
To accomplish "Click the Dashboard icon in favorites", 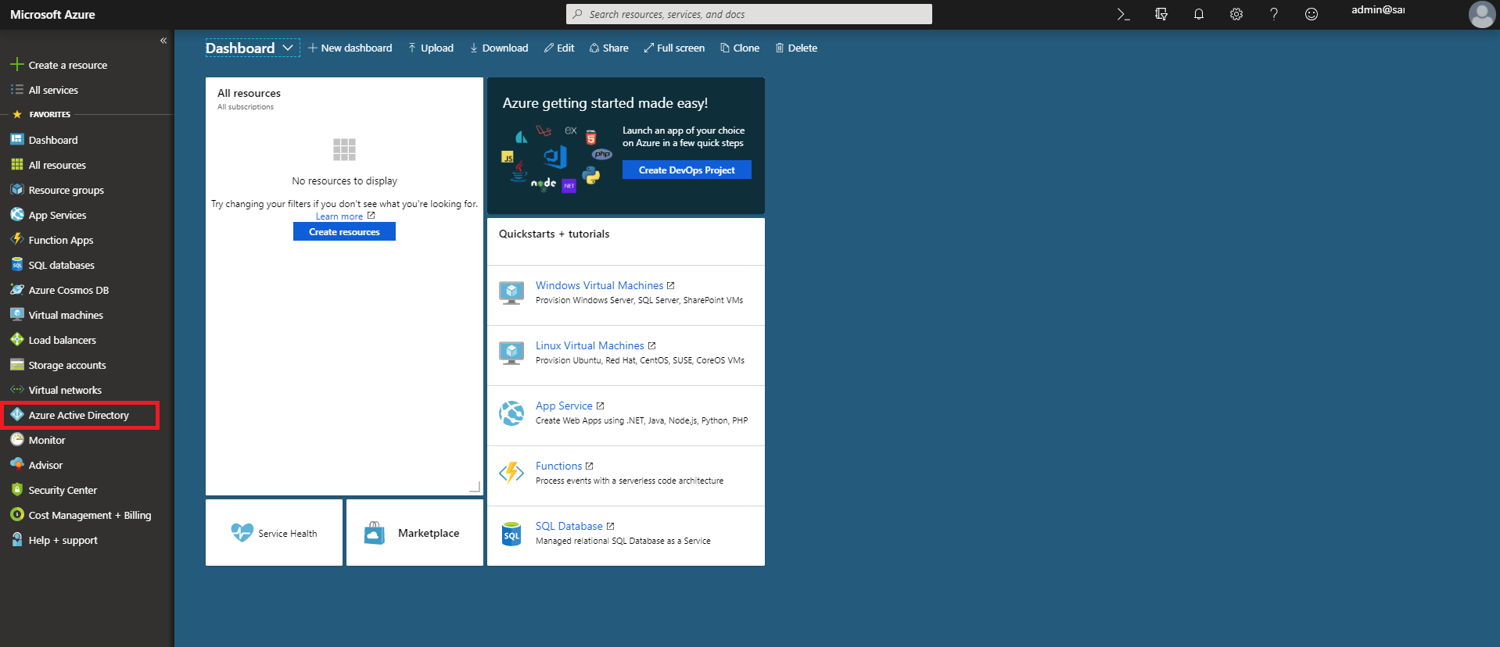I will click(x=17, y=139).
